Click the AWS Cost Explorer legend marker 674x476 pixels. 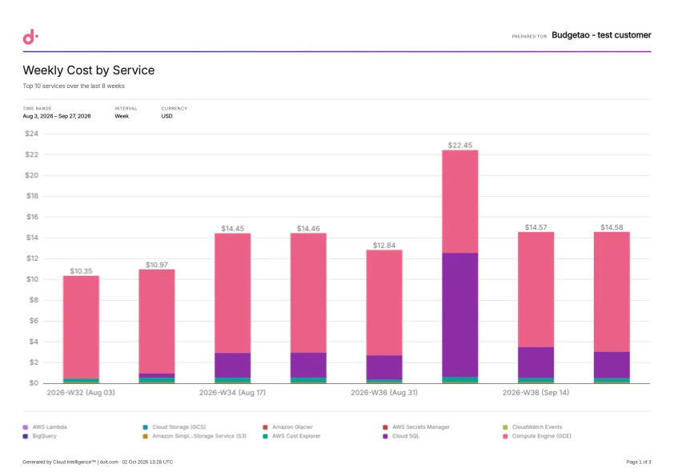click(x=265, y=436)
